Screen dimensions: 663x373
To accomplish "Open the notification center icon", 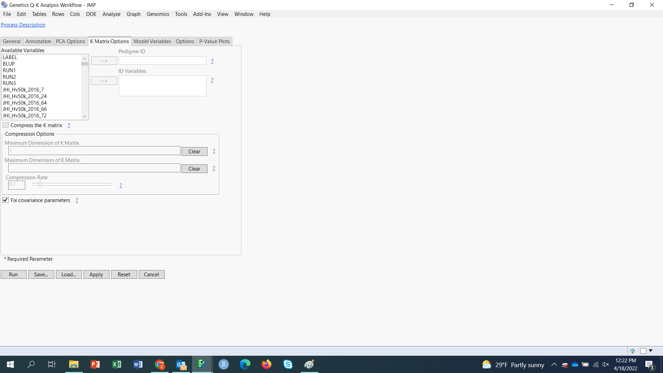I will point(650,365).
